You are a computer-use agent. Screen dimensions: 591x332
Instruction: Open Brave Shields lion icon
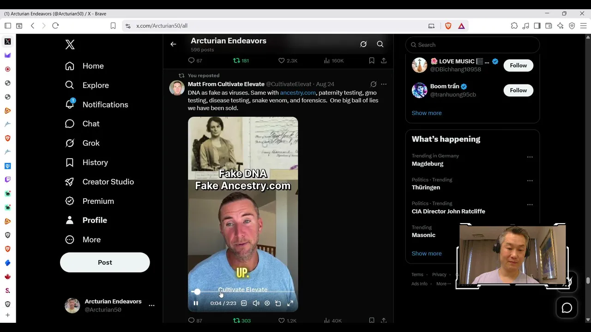tap(448, 26)
